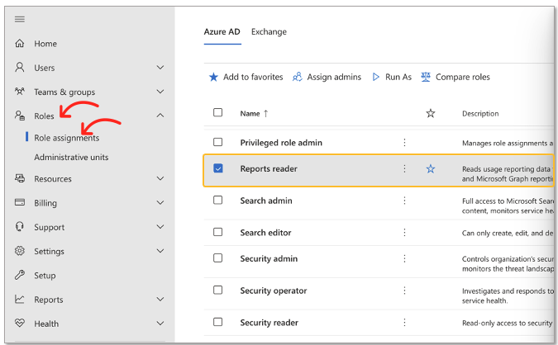Click the Support headset icon

pyautogui.click(x=20, y=227)
